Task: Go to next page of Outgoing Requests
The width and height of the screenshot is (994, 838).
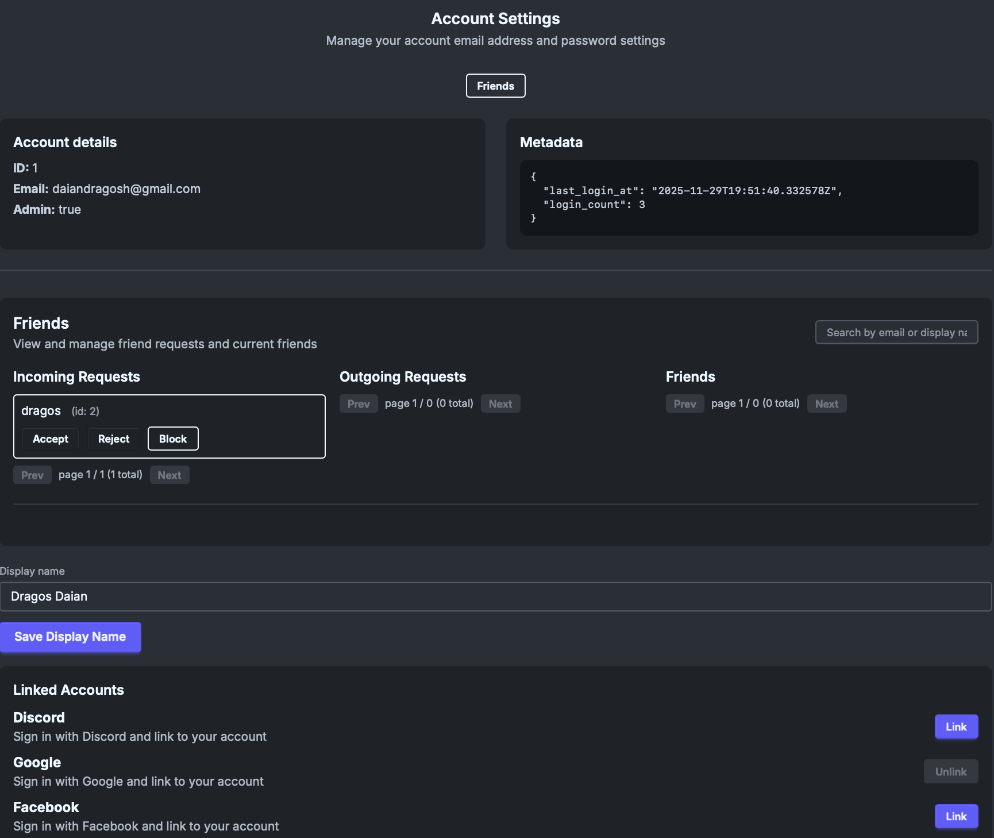Action: [500, 403]
